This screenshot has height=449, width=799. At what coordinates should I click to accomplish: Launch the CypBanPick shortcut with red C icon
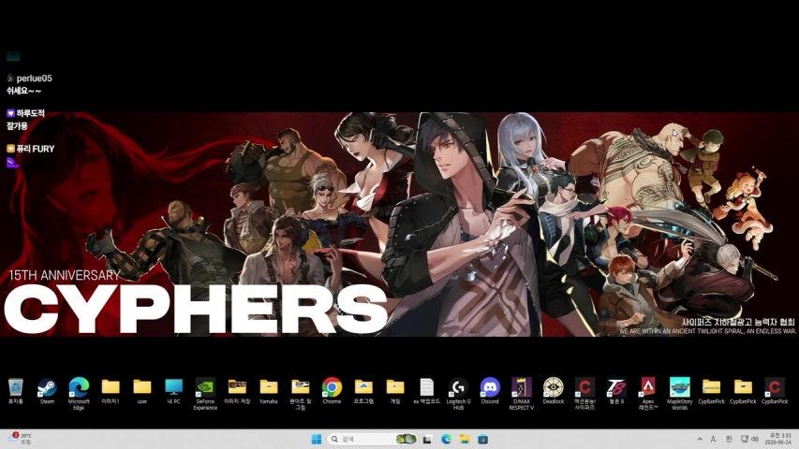coord(775,390)
